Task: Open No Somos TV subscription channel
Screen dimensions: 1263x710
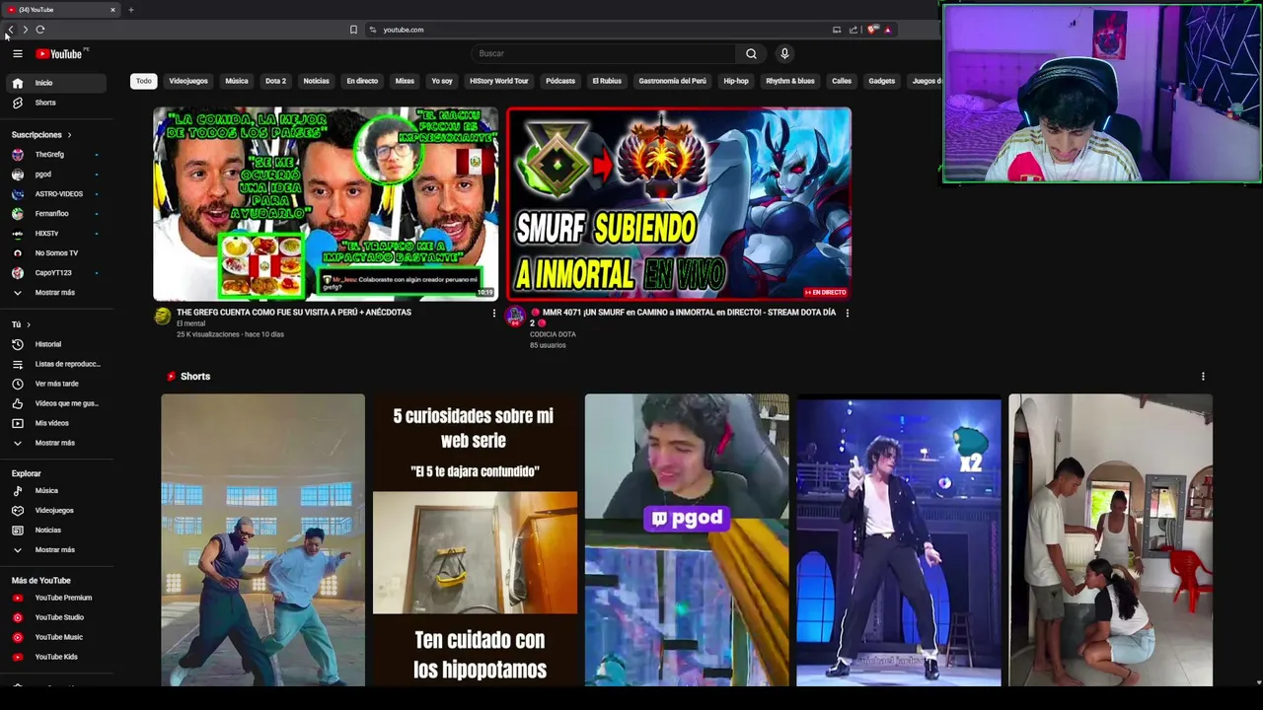Action: [56, 253]
